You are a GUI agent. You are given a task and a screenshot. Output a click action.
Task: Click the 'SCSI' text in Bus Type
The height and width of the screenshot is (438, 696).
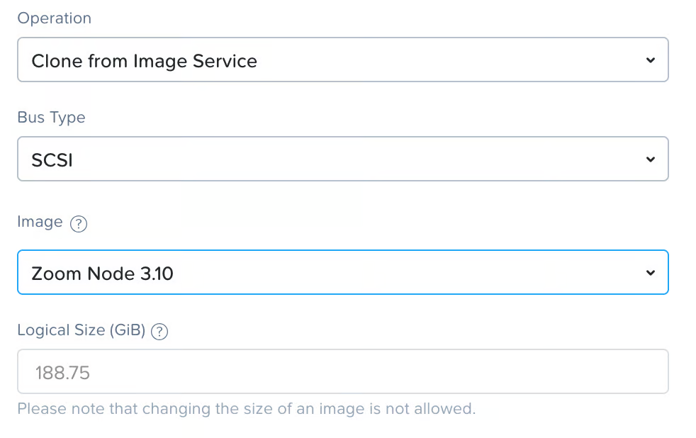(52, 160)
